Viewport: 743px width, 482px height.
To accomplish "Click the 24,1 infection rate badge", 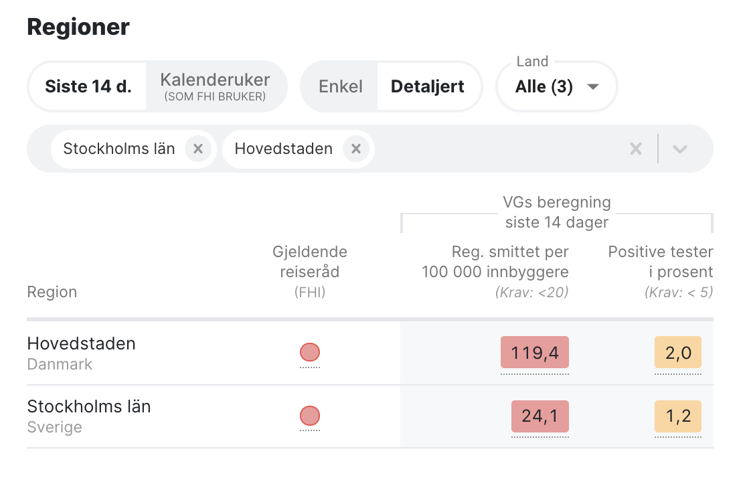I will 540,416.
